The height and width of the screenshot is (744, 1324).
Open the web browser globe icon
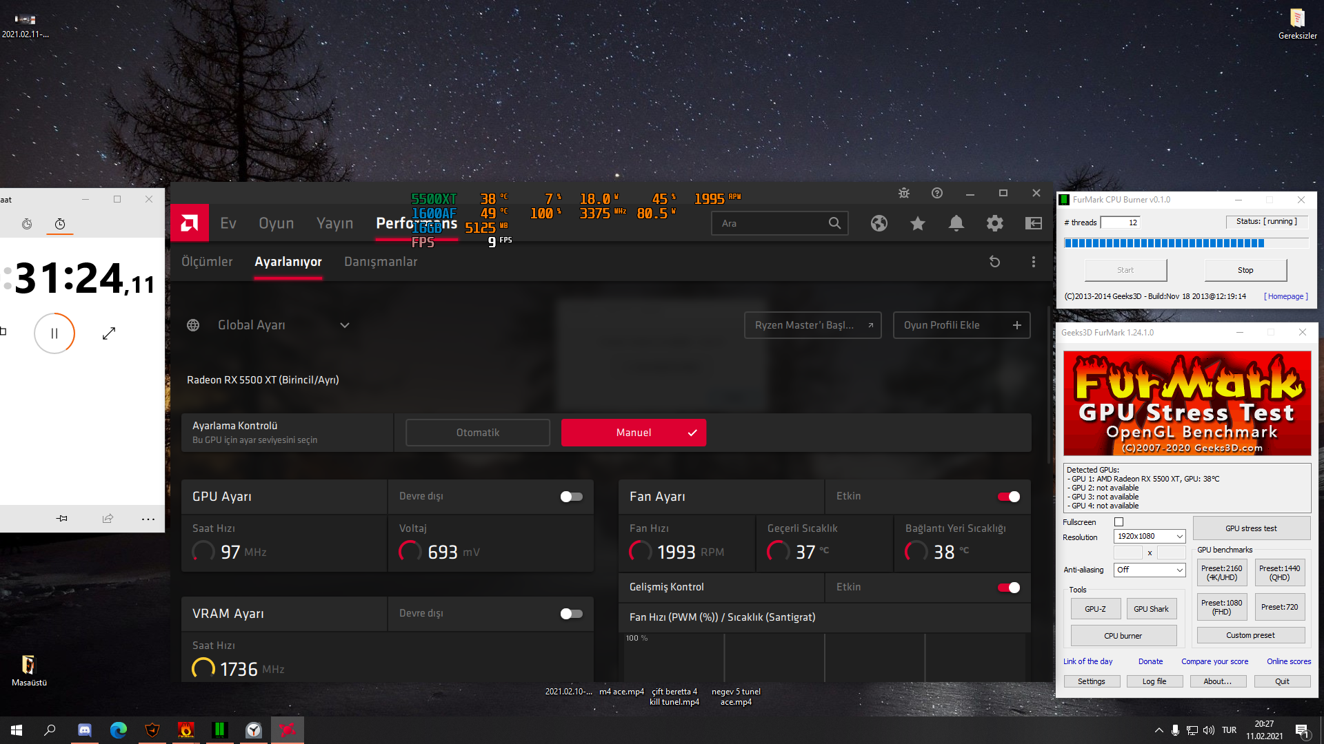point(879,223)
